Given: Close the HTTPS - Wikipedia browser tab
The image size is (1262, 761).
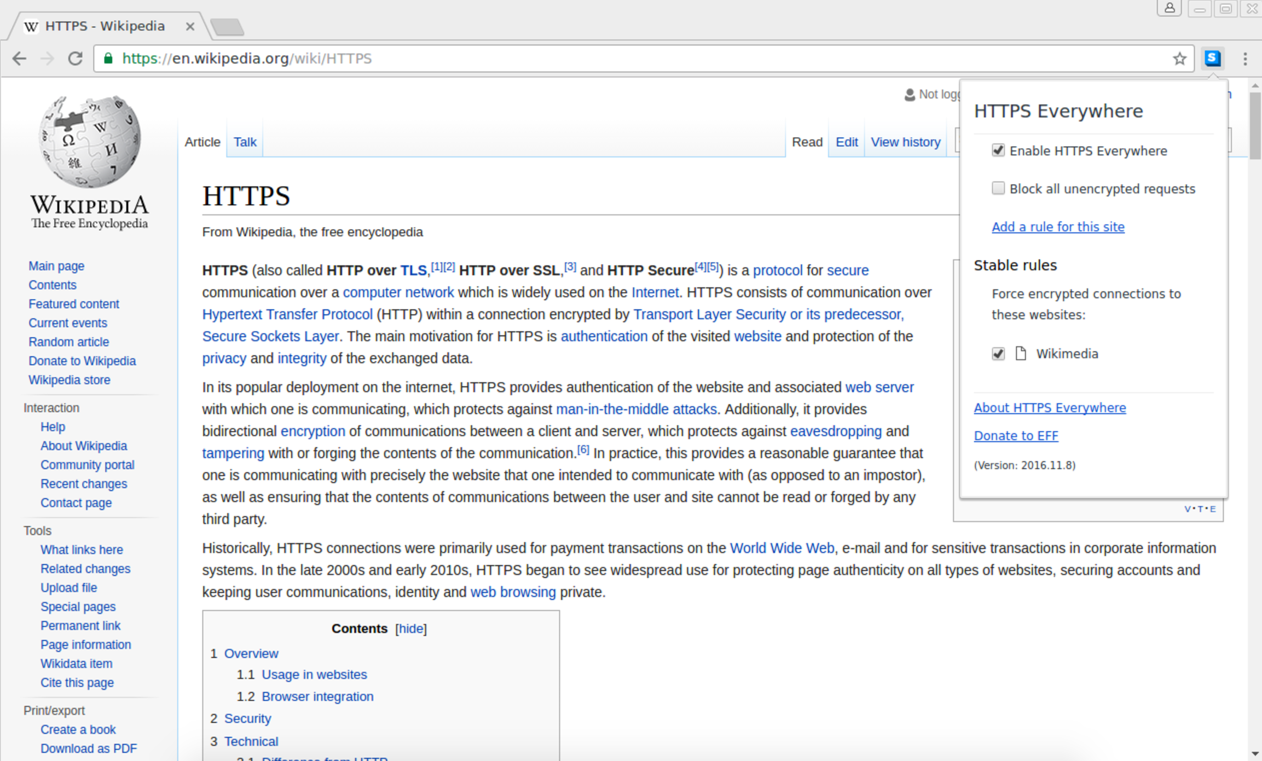Looking at the screenshot, I should pos(190,26).
